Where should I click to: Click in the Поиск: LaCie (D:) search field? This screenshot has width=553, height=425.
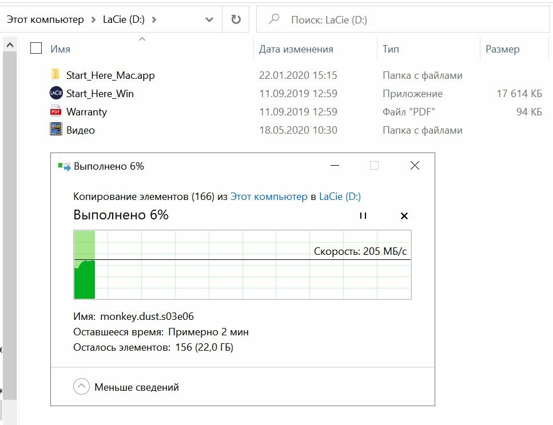(403, 19)
